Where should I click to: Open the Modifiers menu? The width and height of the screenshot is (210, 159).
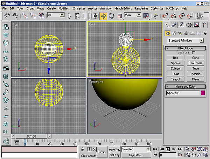coord(64,8)
